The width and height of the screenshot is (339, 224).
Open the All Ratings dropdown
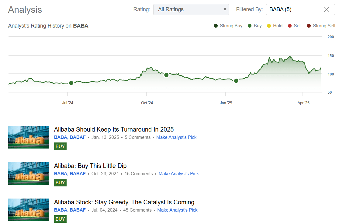coord(191,9)
